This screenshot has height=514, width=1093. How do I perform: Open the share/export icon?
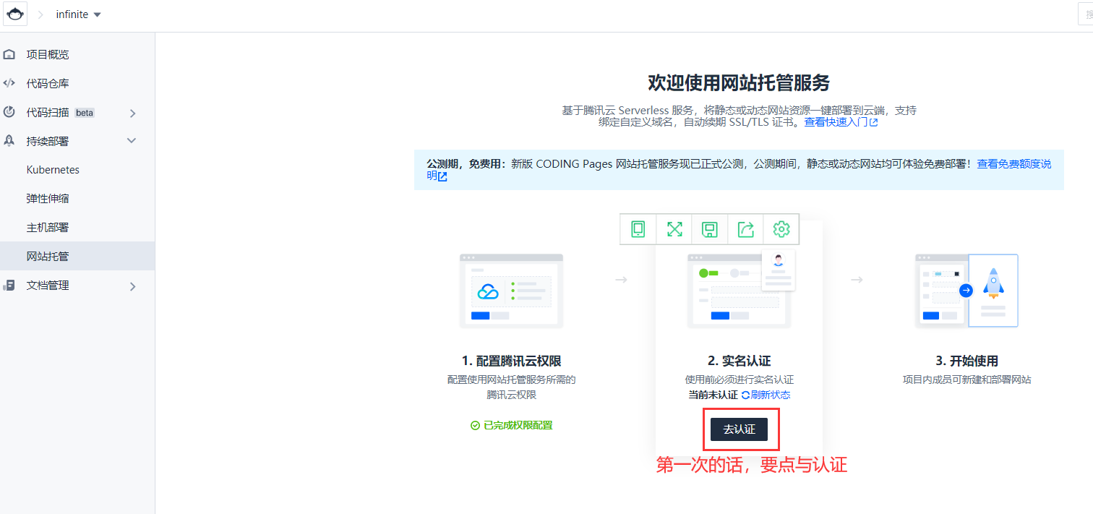745,229
